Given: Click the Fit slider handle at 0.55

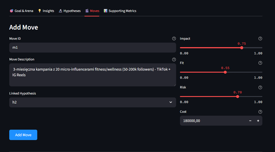Looking at the screenshot, I should (225, 72).
